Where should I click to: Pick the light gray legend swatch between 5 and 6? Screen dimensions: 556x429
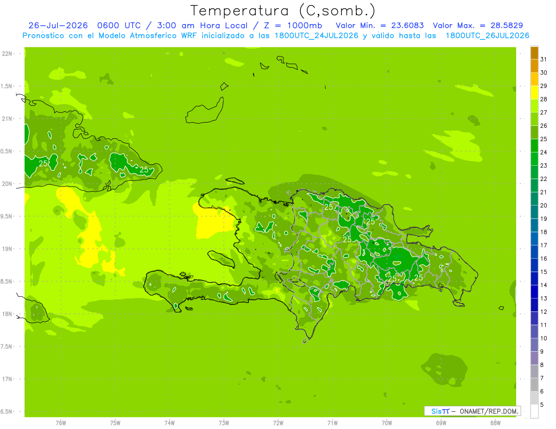coord(535,398)
